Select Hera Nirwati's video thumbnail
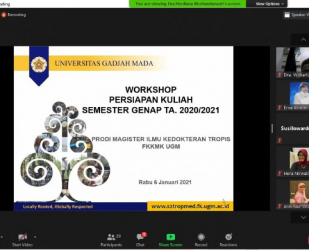 point(293,162)
